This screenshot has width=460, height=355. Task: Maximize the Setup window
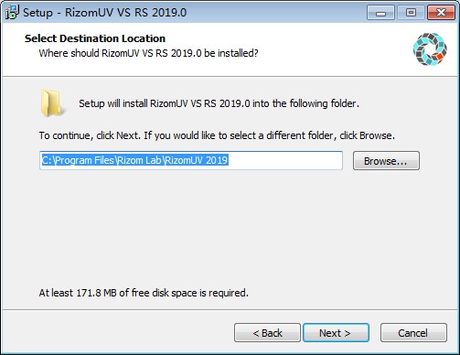(411, 13)
